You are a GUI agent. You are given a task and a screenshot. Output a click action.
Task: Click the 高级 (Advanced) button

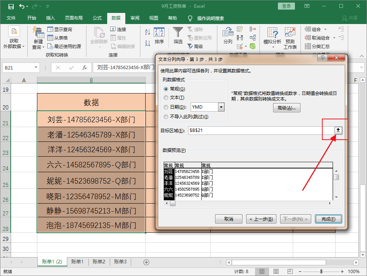(287, 108)
